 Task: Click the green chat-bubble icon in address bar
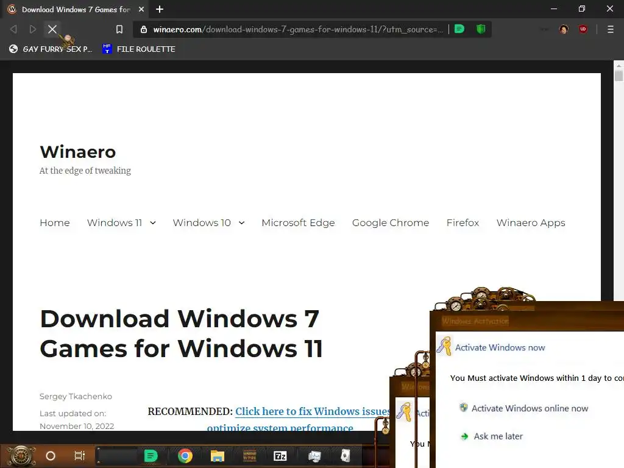click(459, 29)
